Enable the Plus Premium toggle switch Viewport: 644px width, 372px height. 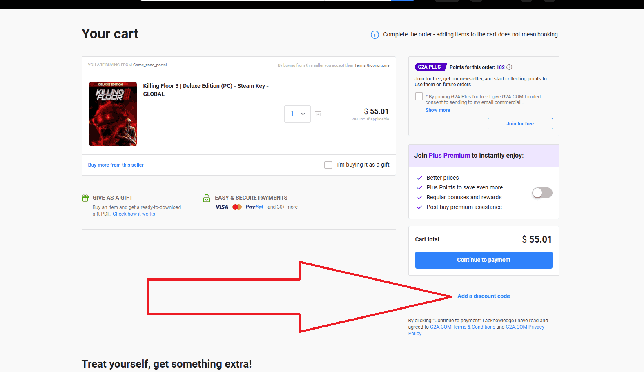(x=542, y=193)
